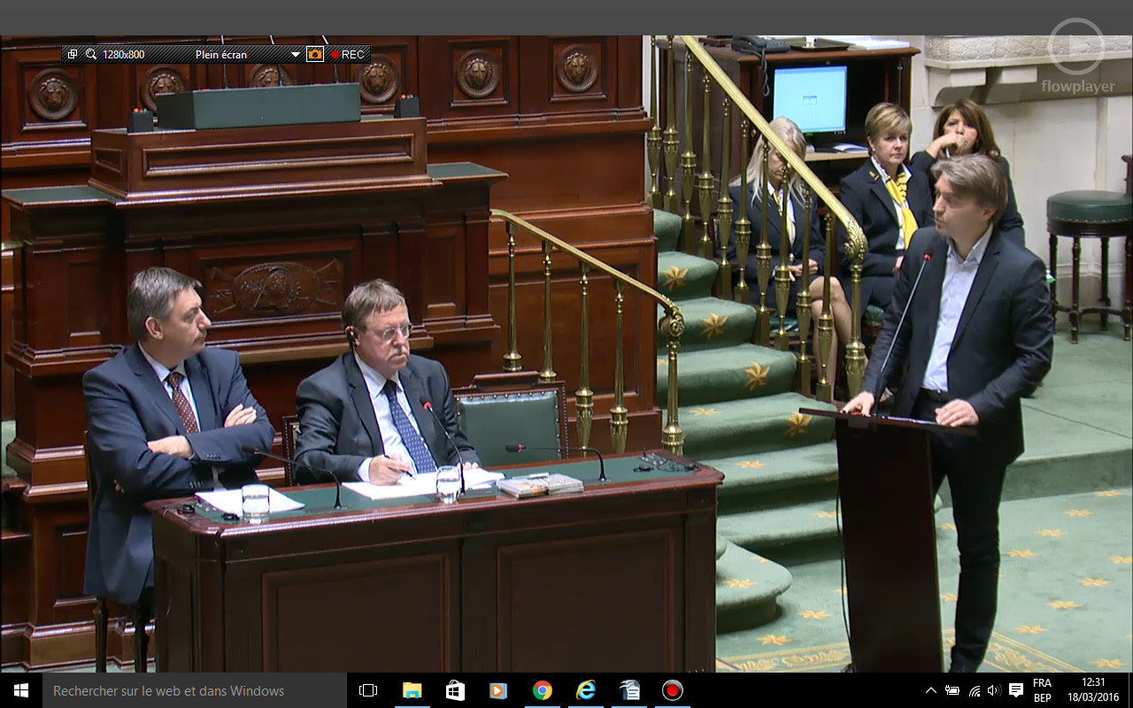Open the Windows Start menu
This screenshot has height=708, width=1133.
21,690
